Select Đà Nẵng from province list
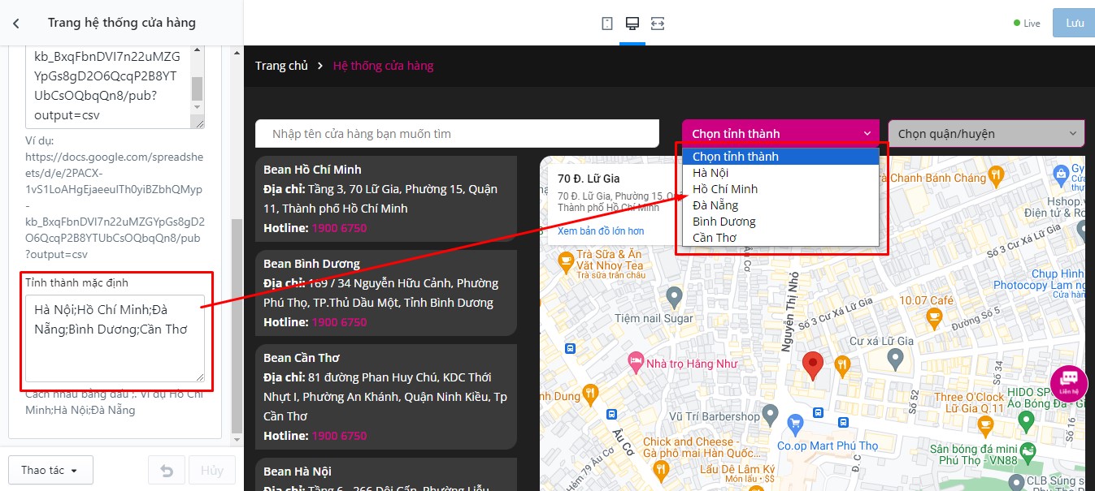The width and height of the screenshot is (1095, 491). point(781,205)
